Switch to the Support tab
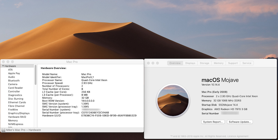The image size is (278, 140). pos(233,63)
